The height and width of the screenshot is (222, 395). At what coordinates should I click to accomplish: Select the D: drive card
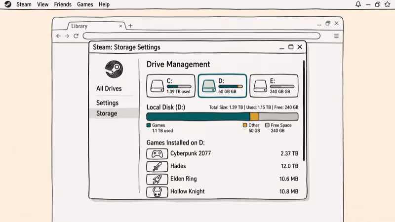click(x=222, y=86)
